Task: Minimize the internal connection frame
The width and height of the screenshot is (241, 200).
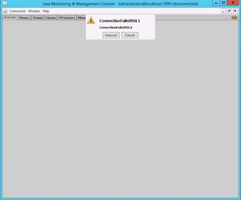Action: pyautogui.click(x=223, y=11)
